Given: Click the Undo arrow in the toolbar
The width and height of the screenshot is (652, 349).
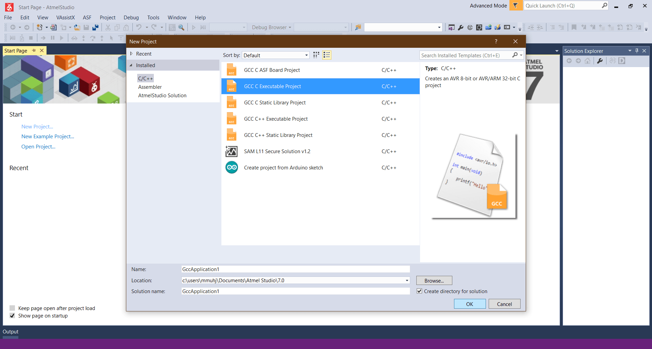Looking at the screenshot, I should click(139, 27).
